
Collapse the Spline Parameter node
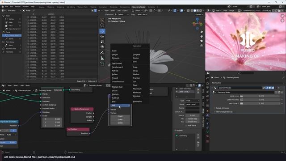click(x=73, y=109)
